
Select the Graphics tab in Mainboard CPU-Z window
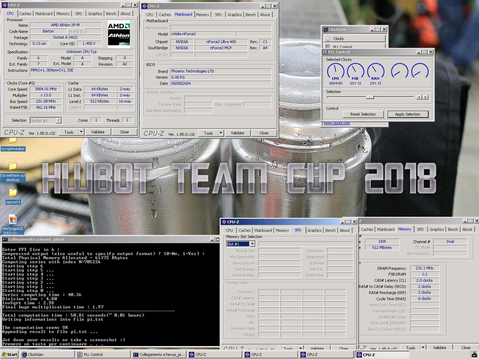pos(234,15)
